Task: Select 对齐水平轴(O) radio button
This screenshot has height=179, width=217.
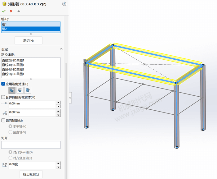Action: click(10, 152)
